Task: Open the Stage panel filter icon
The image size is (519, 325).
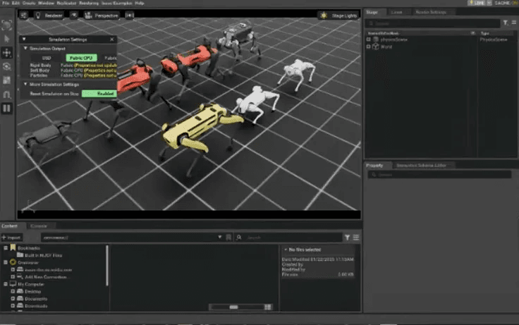Action: 506,23
